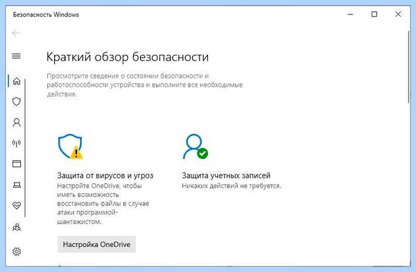The width and height of the screenshot is (416, 272).
Task: Open family options sidebar icon
Action: [17, 228]
